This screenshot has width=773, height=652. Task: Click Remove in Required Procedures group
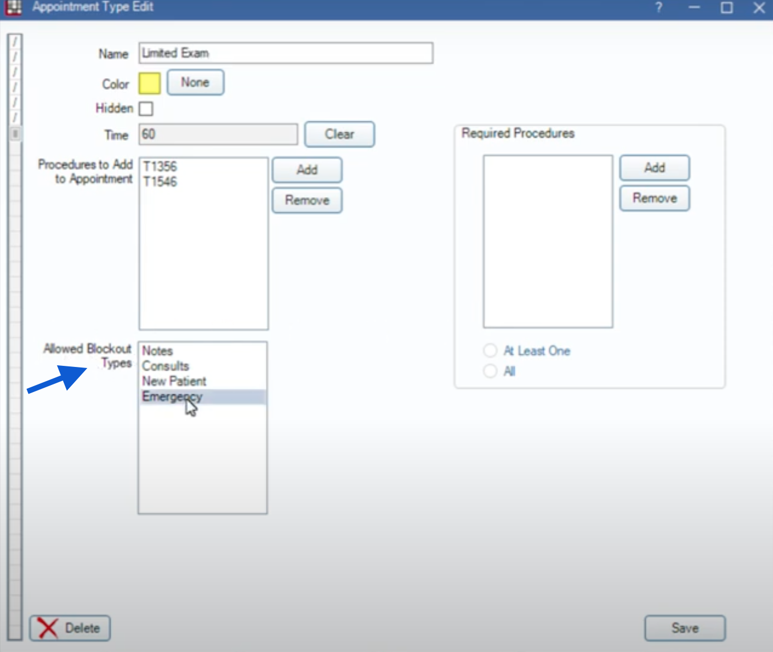tap(654, 198)
